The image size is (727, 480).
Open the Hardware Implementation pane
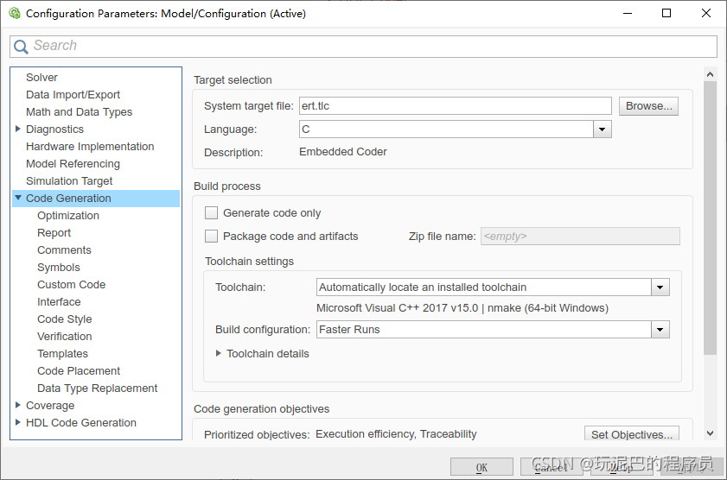[90, 146]
